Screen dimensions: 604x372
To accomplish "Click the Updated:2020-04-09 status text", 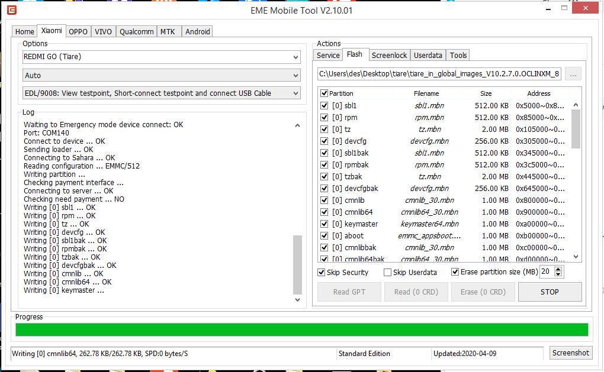I will coord(465,354).
